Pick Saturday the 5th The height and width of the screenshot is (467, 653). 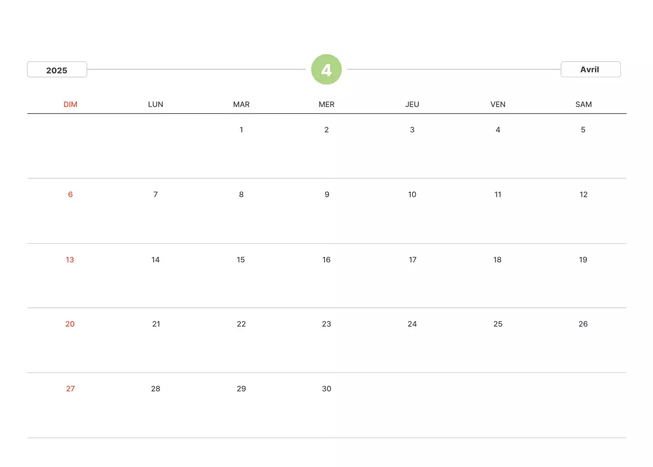point(583,130)
